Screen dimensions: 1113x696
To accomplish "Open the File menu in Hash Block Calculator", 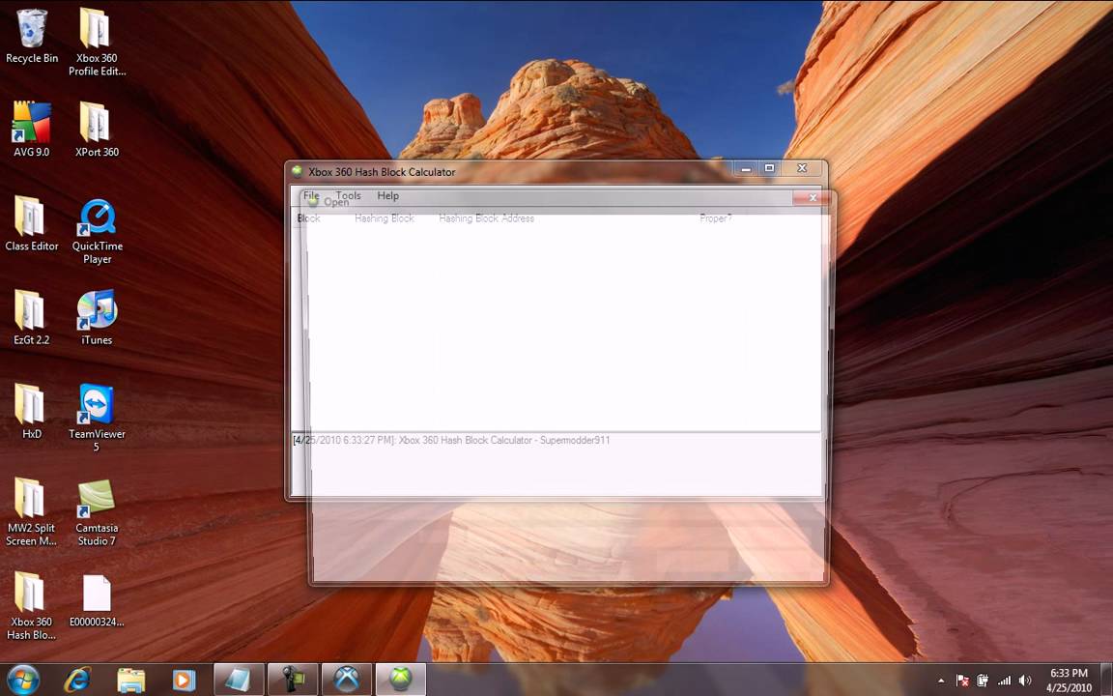I will coord(311,195).
